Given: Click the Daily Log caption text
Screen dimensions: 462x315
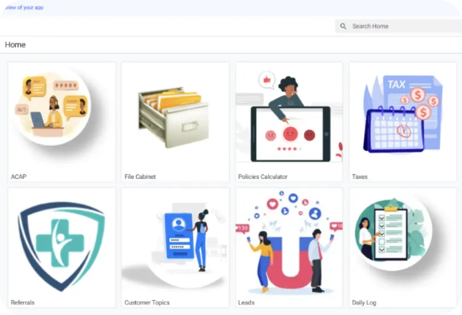Looking at the screenshot, I should click(364, 303).
